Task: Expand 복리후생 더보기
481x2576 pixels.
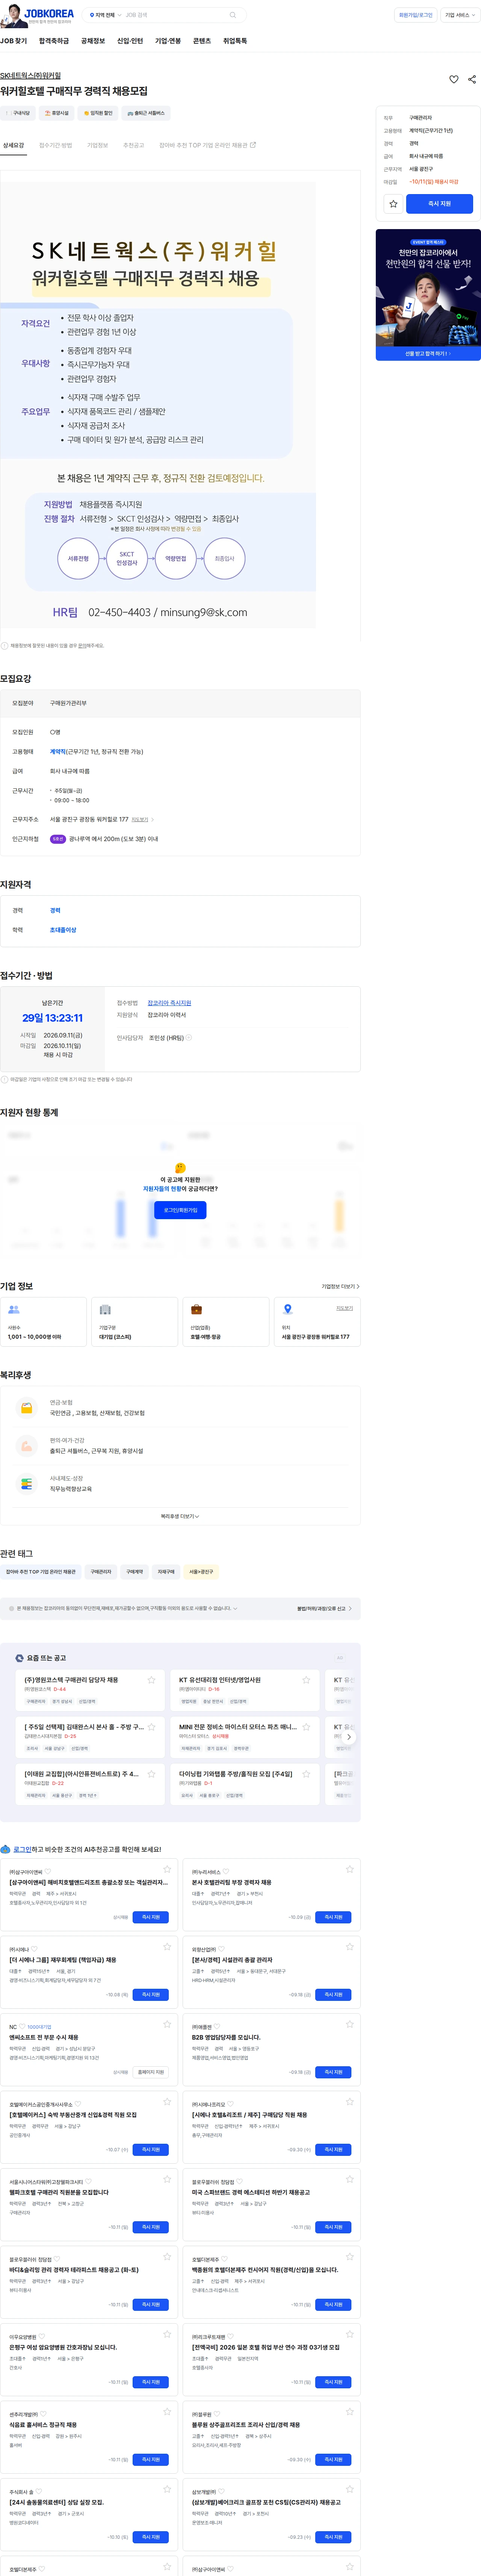Action: (x=180, y=1516)
